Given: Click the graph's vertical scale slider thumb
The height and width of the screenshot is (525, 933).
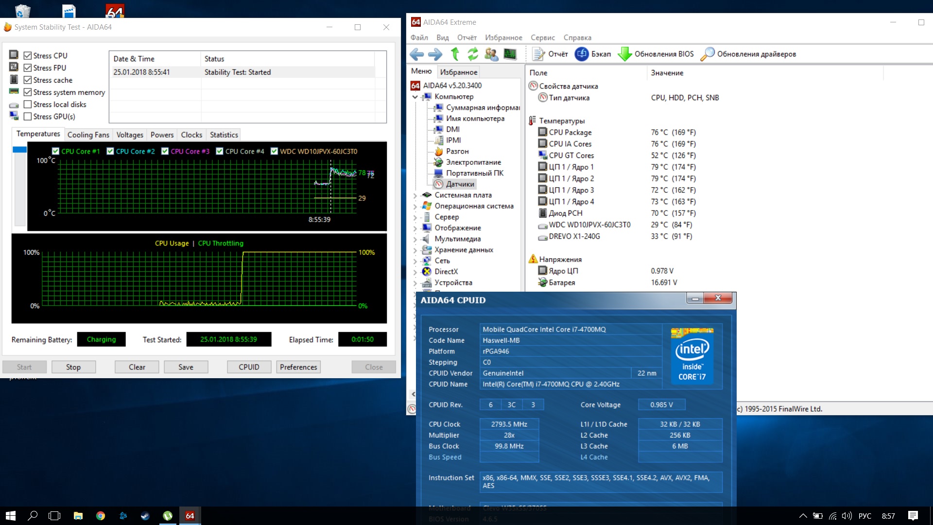Looking at the screenshot, I should pos(20,150).
